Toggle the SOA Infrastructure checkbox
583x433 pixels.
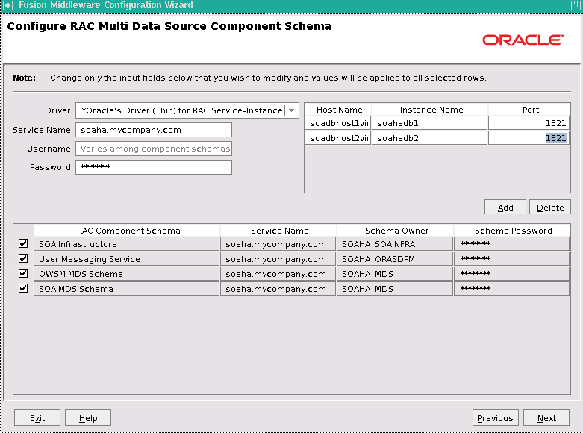pos(23,243)
